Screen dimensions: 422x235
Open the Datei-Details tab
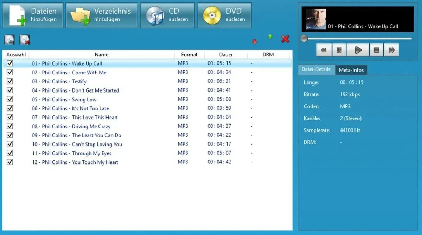(x=316, y=69)
